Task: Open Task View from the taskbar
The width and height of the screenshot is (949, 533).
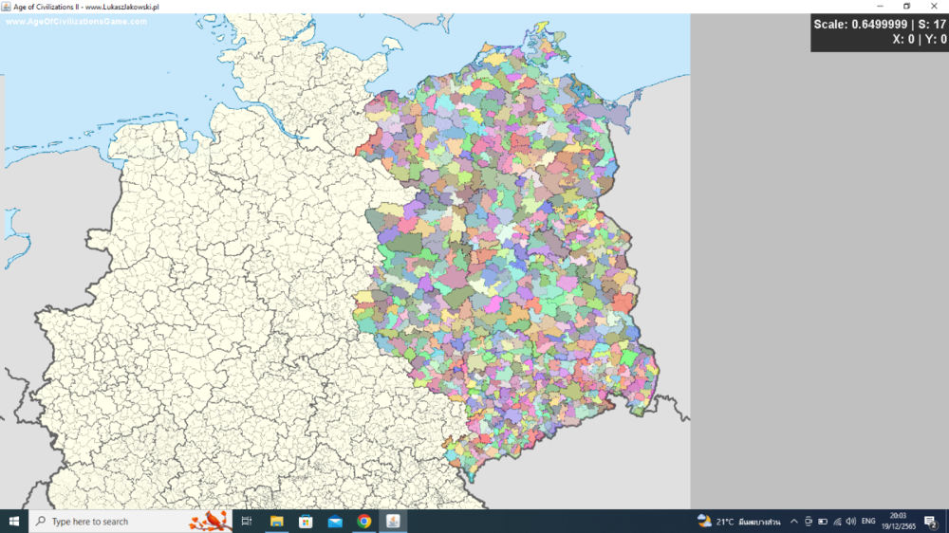Action: tap(247, 521)
